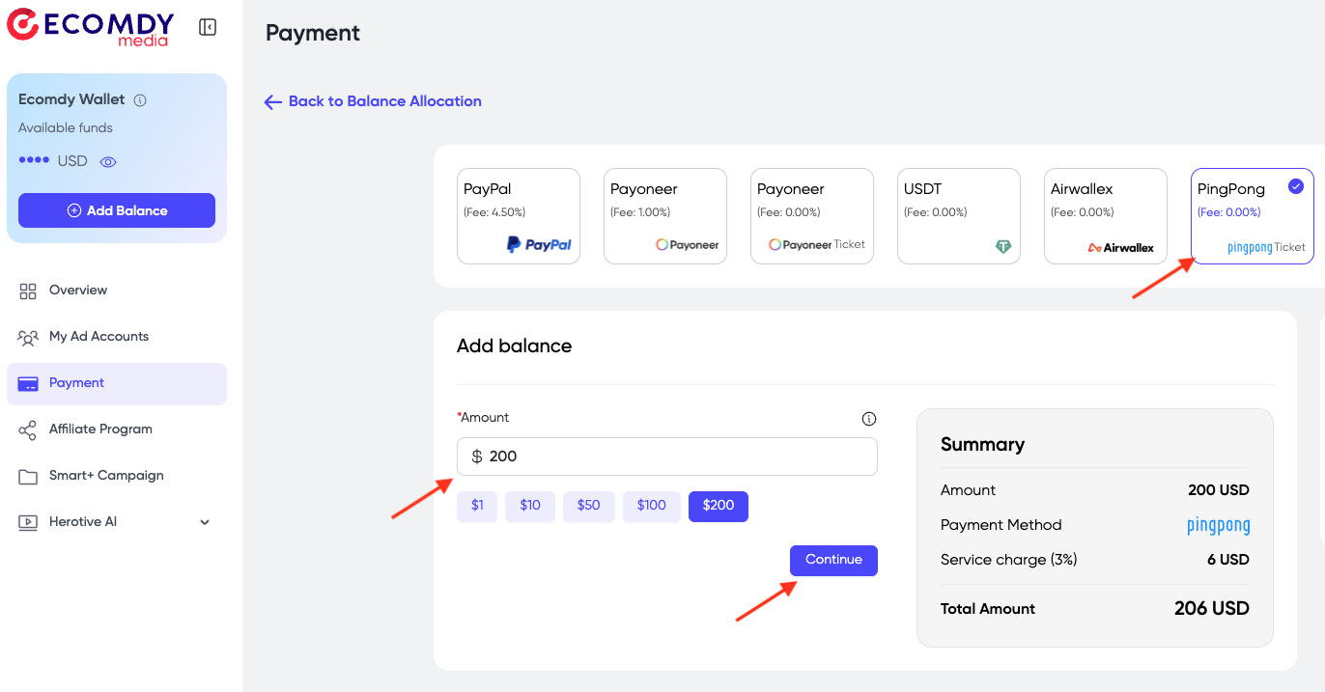Click the Affiliate Program share icon

[28, 429]
